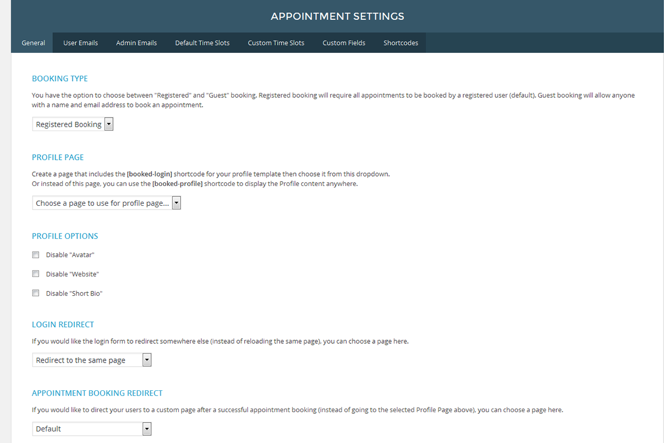Expand the Default booking redirect dropdown

click(91, 429)
